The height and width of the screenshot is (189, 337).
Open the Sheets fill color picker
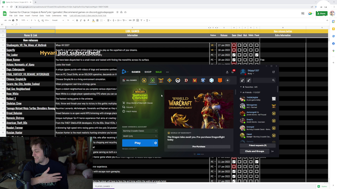click(x=93, y=20)
